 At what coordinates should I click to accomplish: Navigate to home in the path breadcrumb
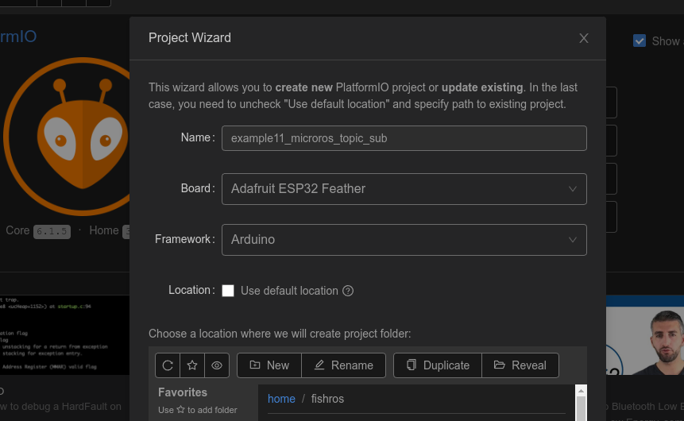[x=281, y=399]
